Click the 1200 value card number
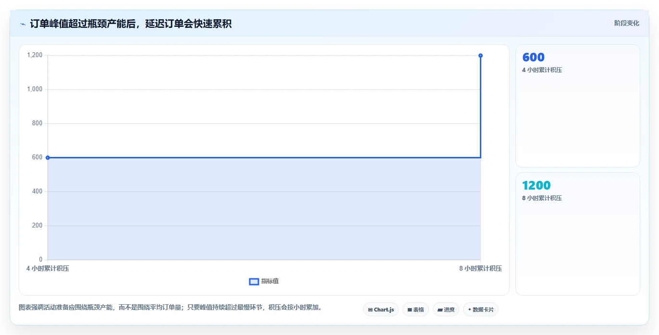This screenshot has height=335, width=659. [536, 185]
